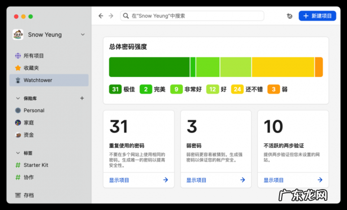Click the 家庭 vault icon
347x210 pixels.
coord(18,122)
